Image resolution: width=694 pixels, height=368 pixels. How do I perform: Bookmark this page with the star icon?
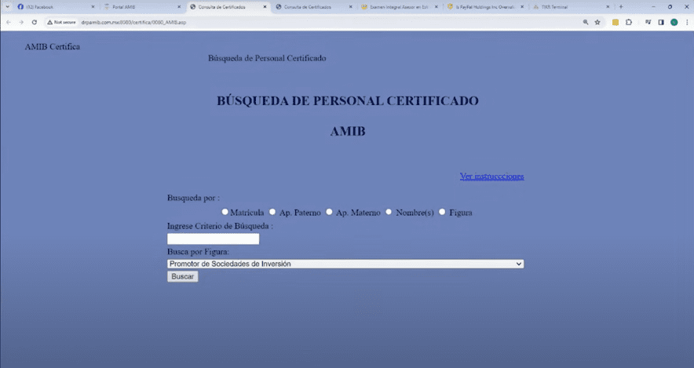(x=597, y=22)
